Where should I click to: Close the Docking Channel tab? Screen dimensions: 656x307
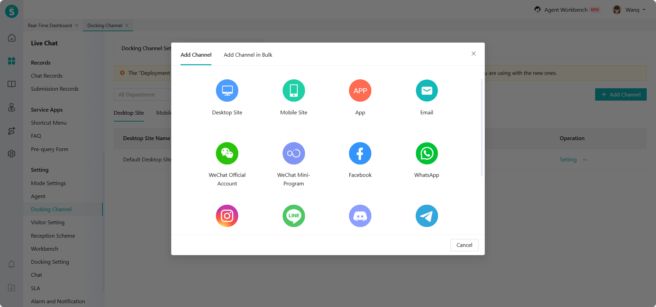[x=127, y=25]
